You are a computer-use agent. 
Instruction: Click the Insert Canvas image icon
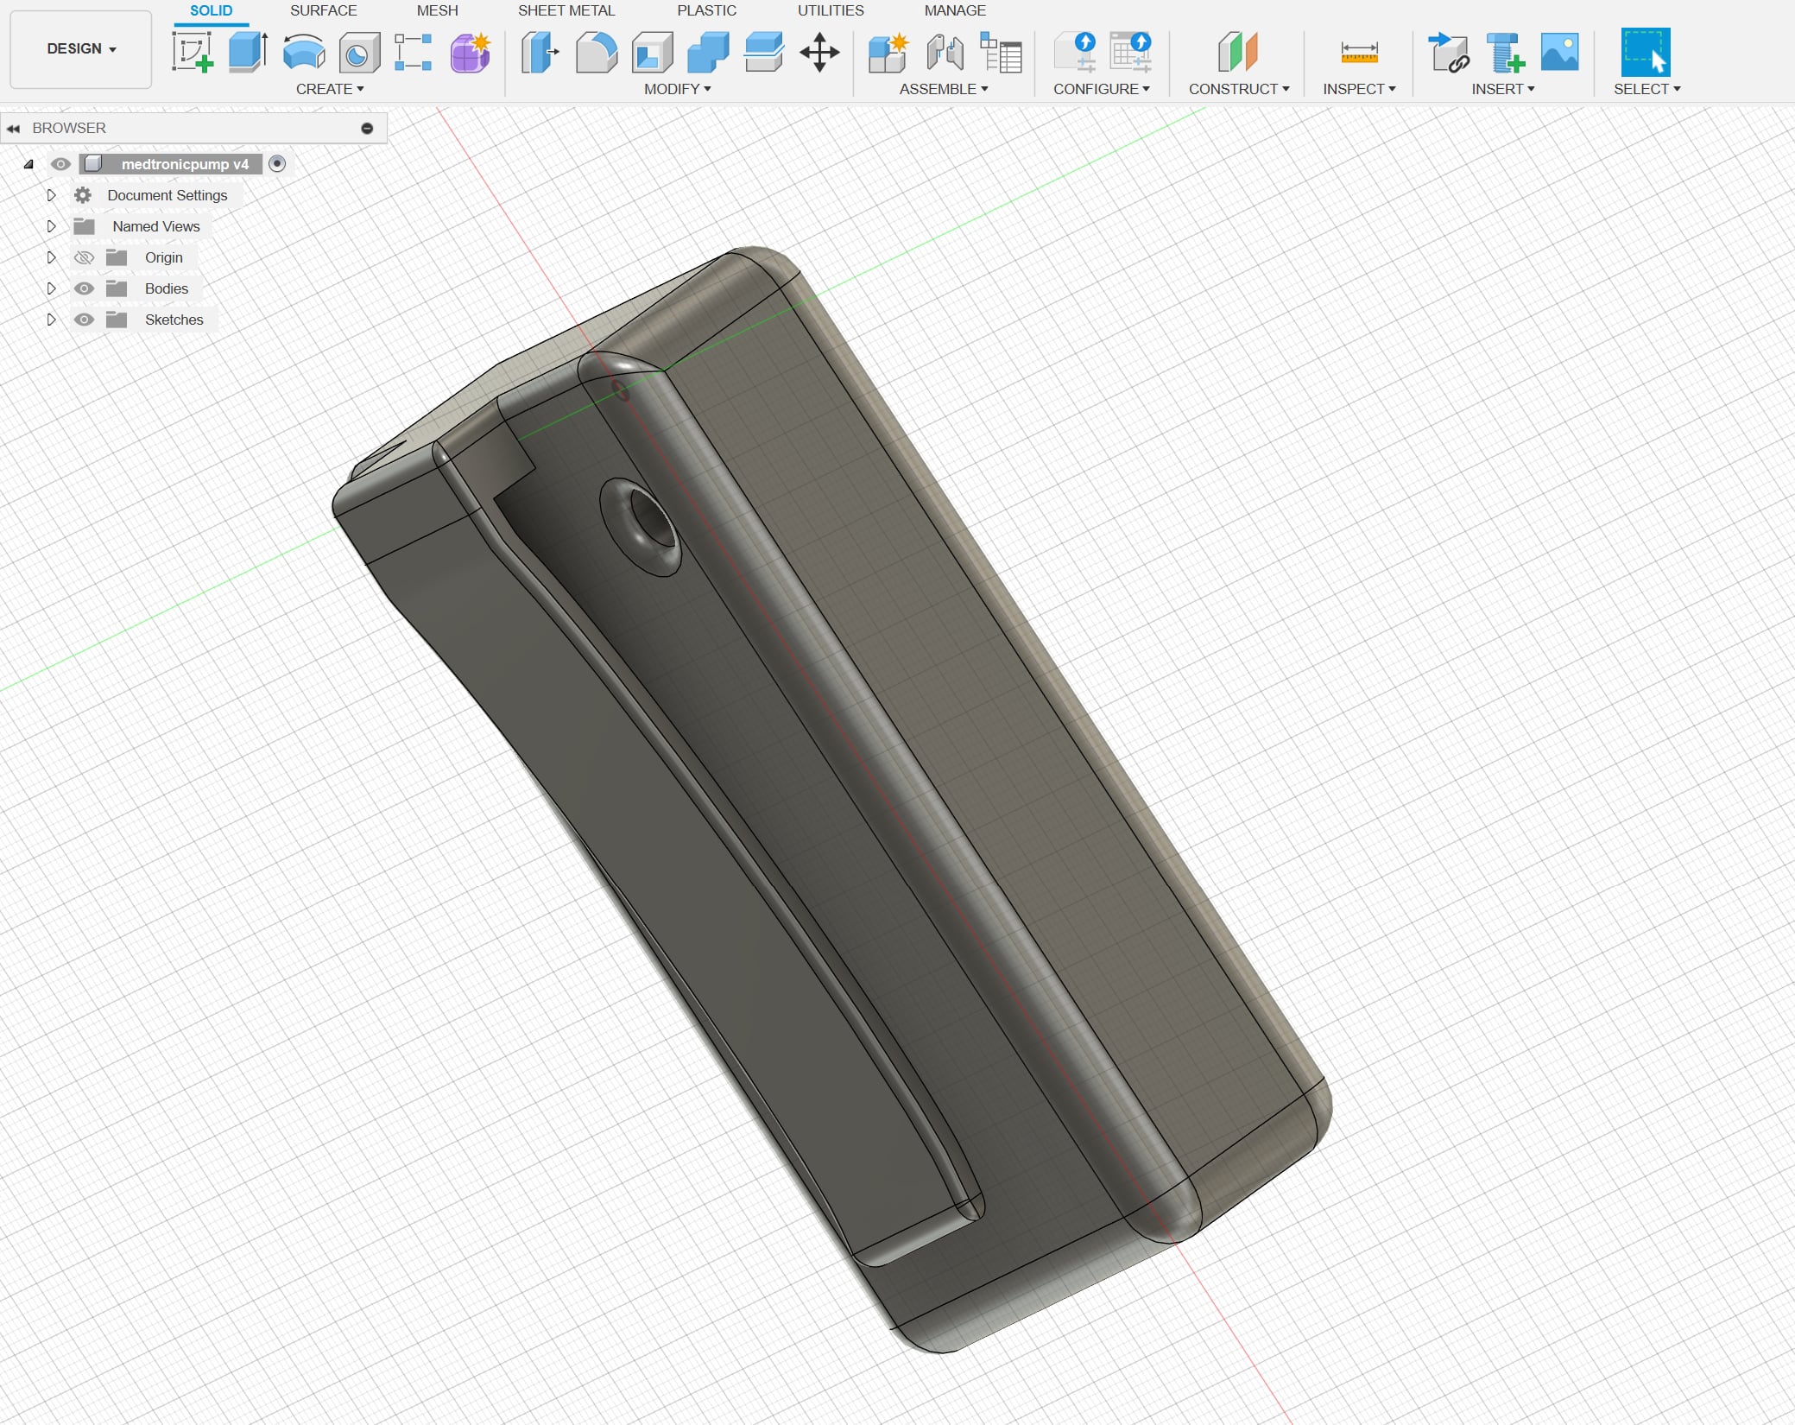click(1559, 52)
